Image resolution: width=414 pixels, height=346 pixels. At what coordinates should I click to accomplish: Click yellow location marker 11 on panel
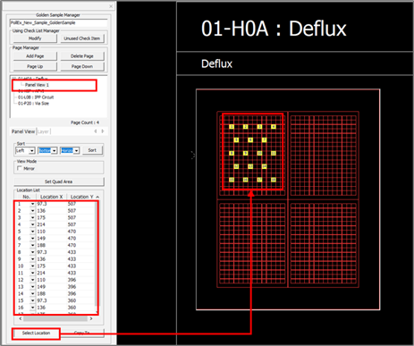pos(274,153)
